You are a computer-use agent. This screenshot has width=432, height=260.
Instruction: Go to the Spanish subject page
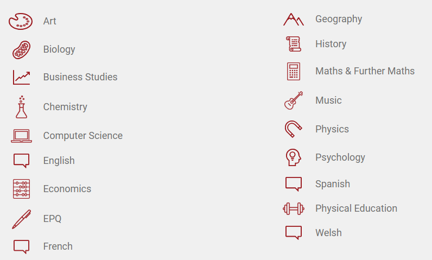pos(333,183)
